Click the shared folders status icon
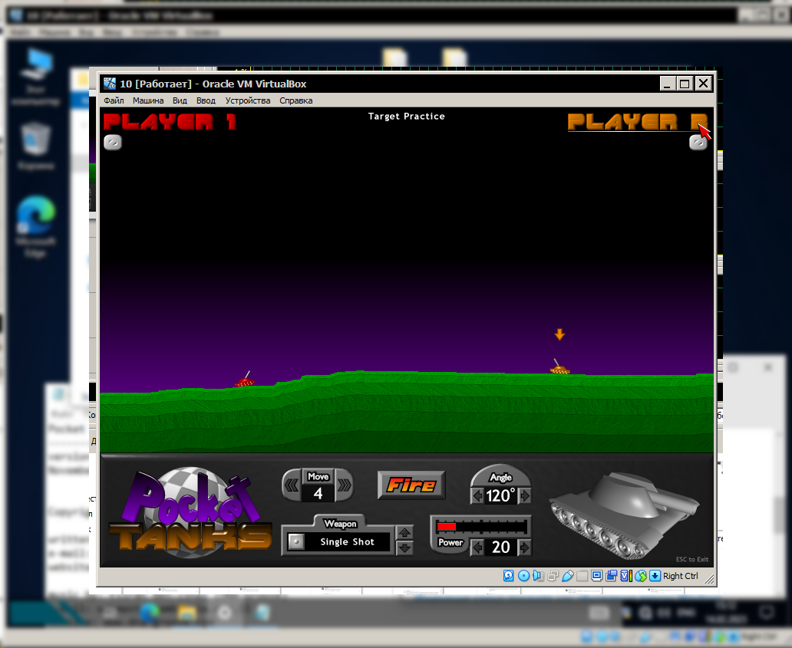 point(582,576)
